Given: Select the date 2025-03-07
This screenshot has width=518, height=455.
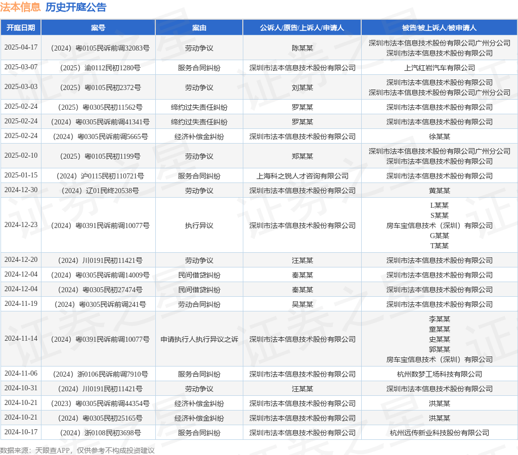Looking at the screenshot, I should pyautogui.click(x=21, y=67).
